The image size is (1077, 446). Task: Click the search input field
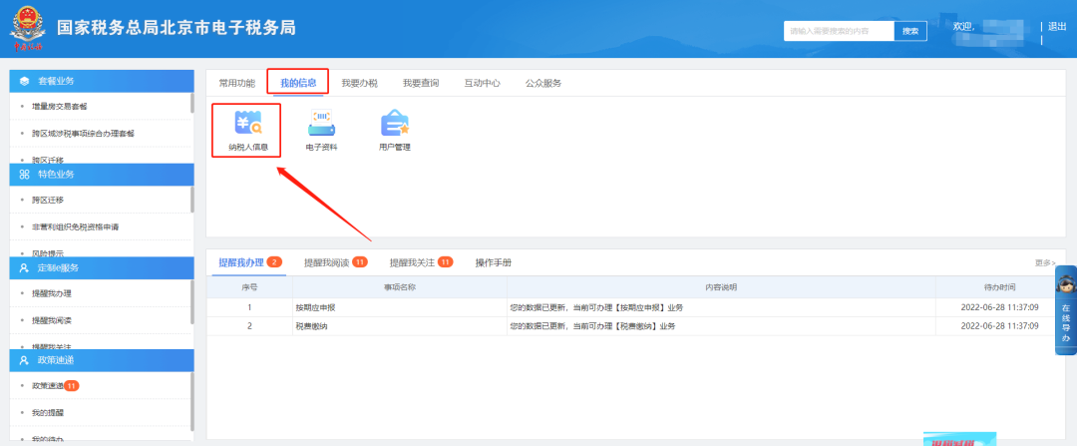838,31
